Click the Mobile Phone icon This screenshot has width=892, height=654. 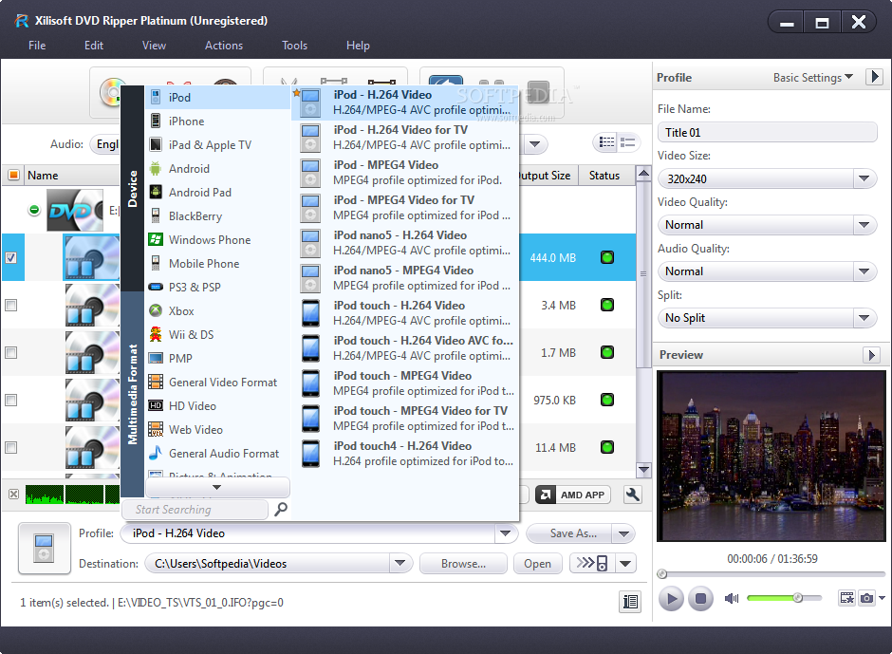pos(156,264)
